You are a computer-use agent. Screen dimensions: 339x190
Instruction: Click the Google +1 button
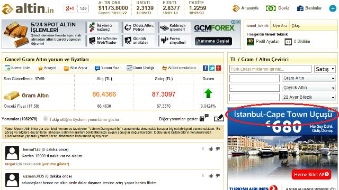[70, 8]
